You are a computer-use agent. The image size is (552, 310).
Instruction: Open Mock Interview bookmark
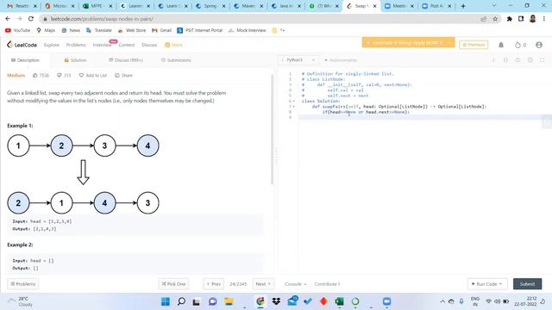(x=248, y=31)
